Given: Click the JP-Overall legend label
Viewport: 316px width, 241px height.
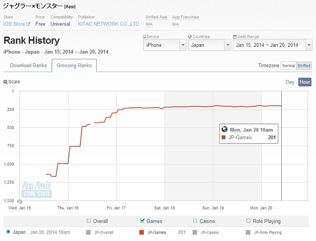Looking at the screenshot, I should 104,233.
